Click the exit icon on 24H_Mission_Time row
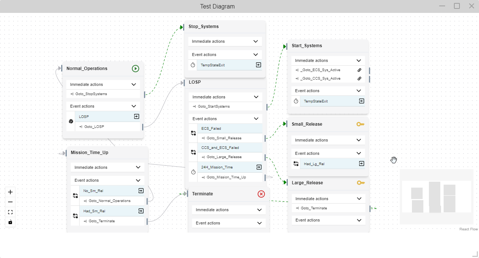Screen dimensions: 479x258 [259, 167]
